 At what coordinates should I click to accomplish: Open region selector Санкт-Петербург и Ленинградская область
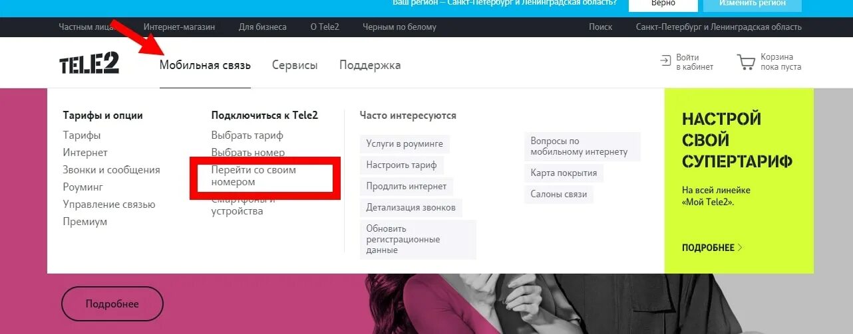719,27
